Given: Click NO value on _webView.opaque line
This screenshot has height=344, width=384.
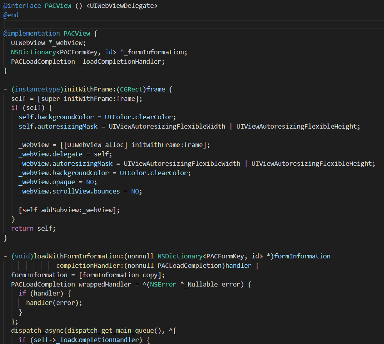Looking at the screenshot, I should click(x=90, y=182).
